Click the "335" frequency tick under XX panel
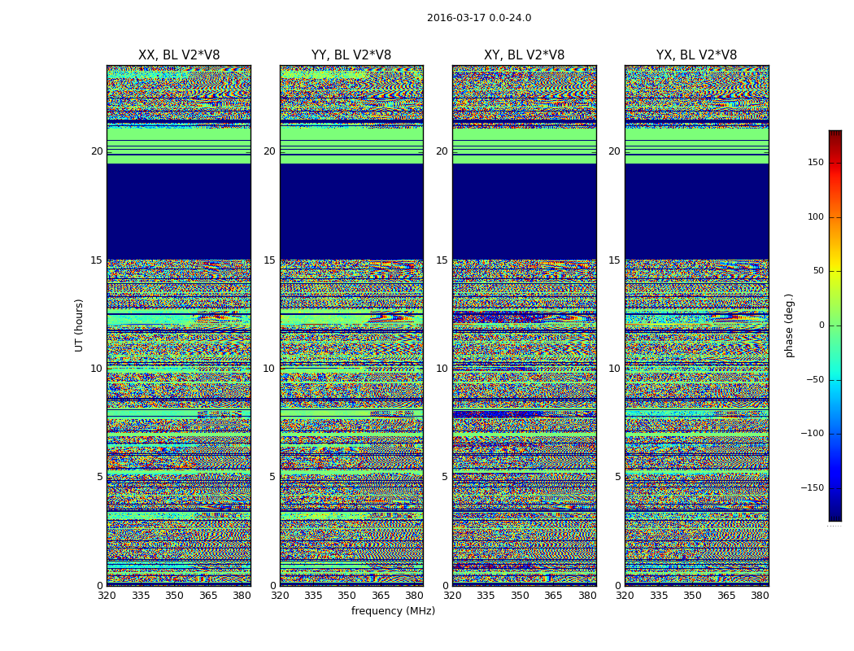 141,596
